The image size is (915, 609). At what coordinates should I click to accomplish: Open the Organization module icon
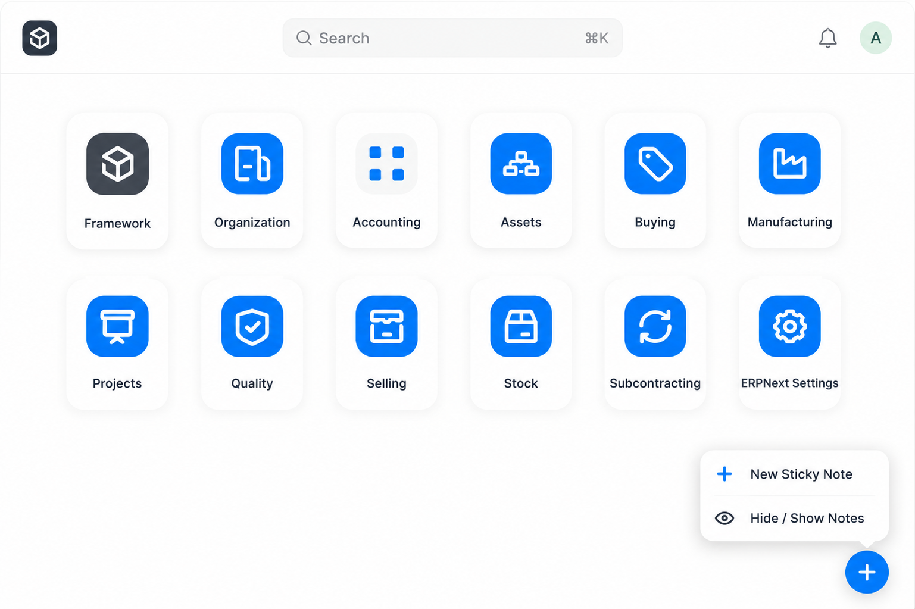pos(252,164)
